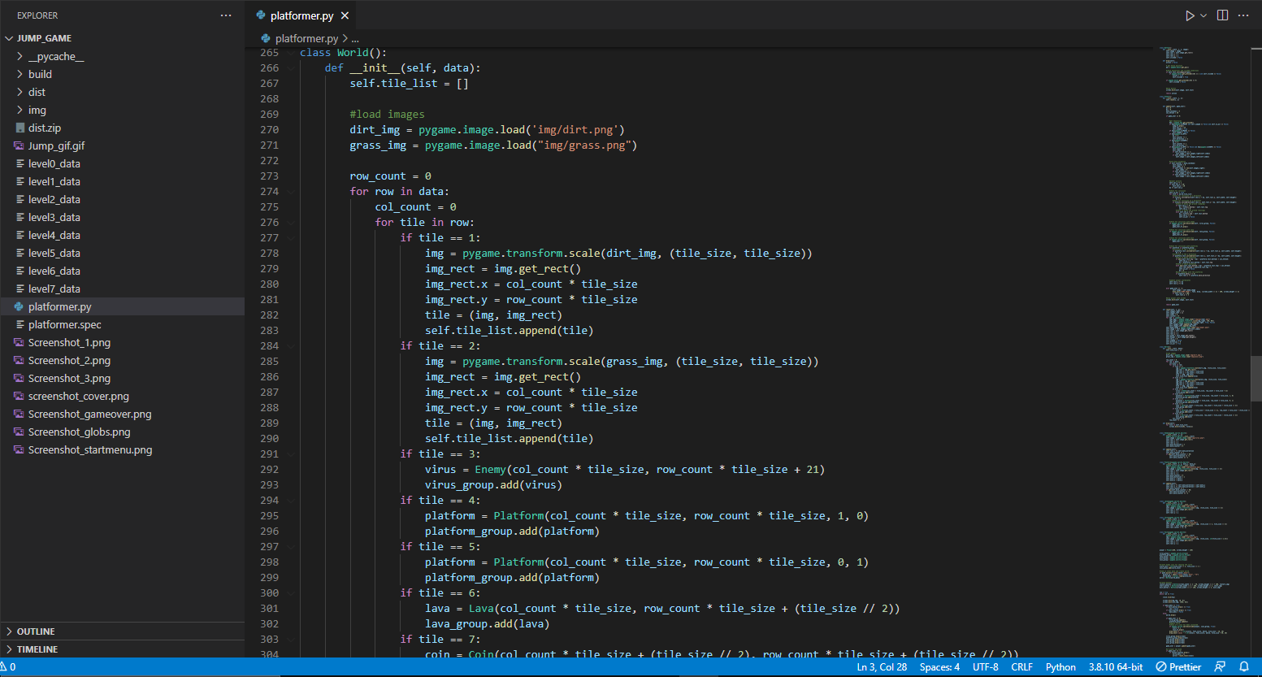Fold the class World block at line 265
This screenshot has width=1262, height=677.
coord(291,53)
